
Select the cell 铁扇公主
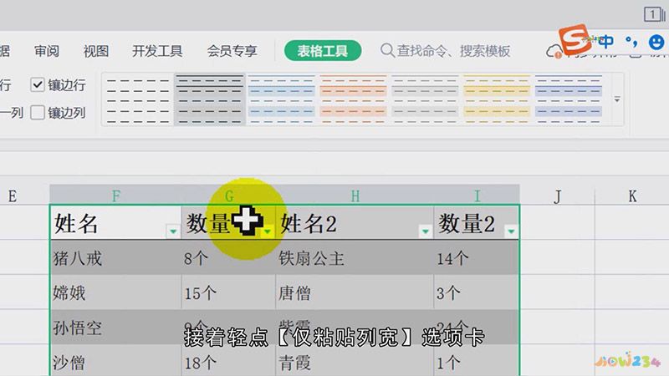tap(355, 257)
